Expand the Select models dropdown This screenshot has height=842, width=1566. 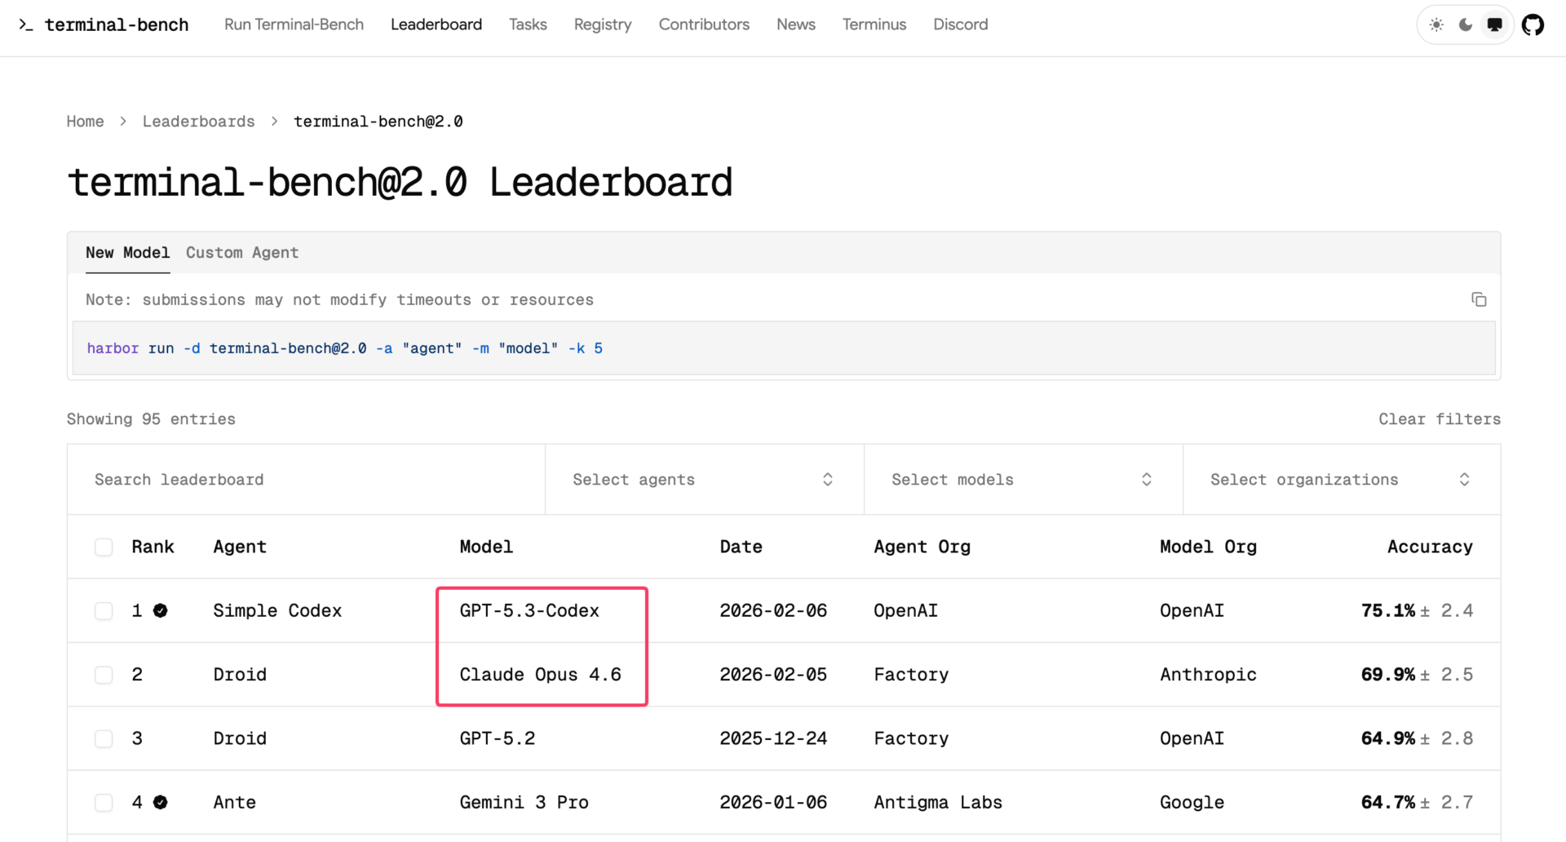coord(1022,479)
